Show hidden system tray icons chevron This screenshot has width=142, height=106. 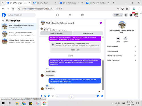pyautogui.click(x=112, y=103)
